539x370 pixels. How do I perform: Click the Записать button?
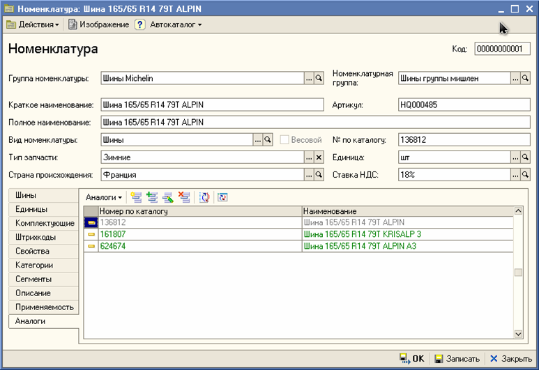point(457,359)
